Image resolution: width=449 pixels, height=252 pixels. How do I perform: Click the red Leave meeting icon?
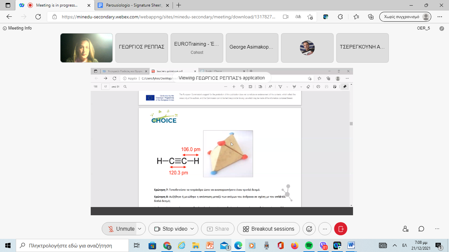click(x=341, y=229)
